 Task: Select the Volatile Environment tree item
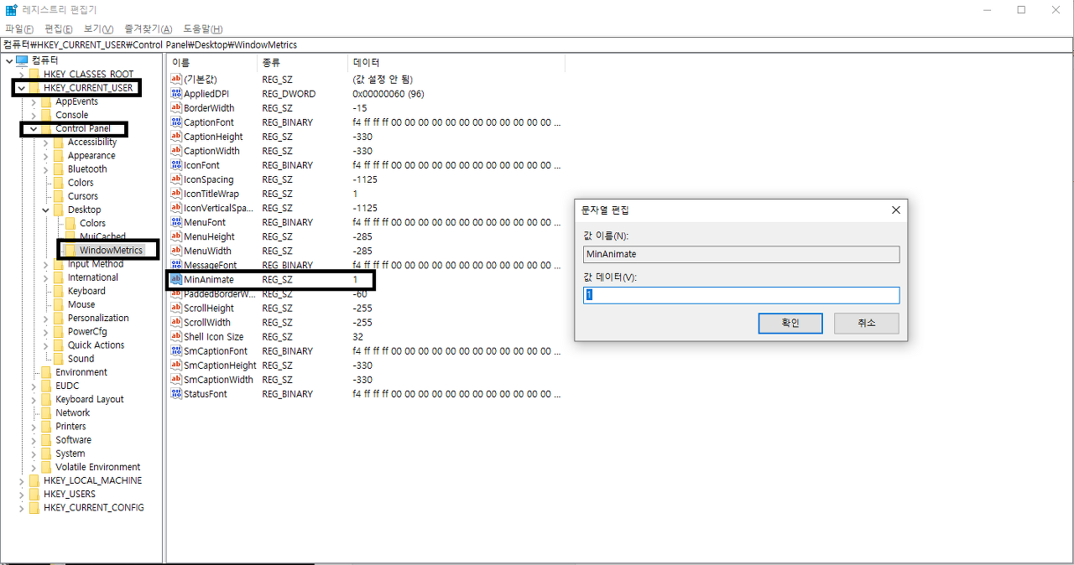(x=97, y=467)
